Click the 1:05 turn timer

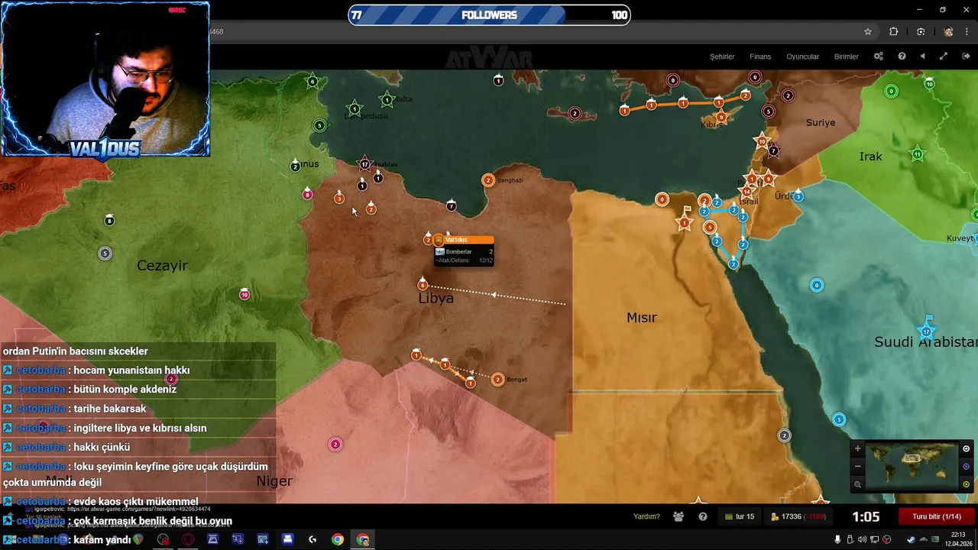click(866, 517)
